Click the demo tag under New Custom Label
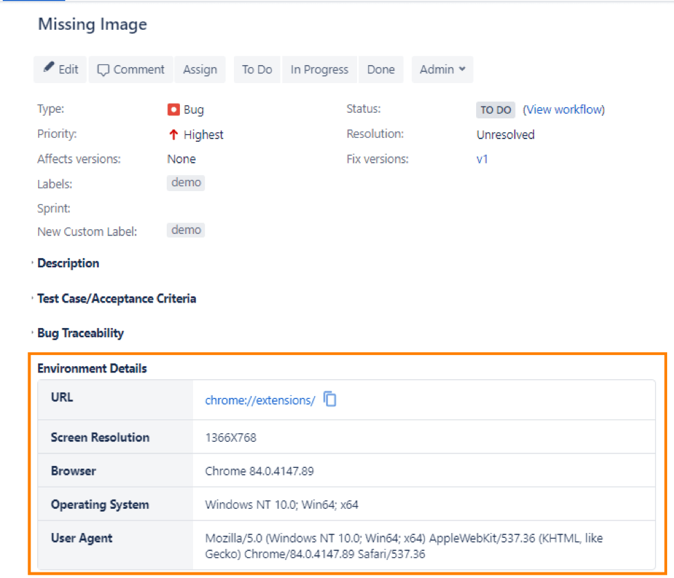The image size is (674, 578). click(185, 230)
